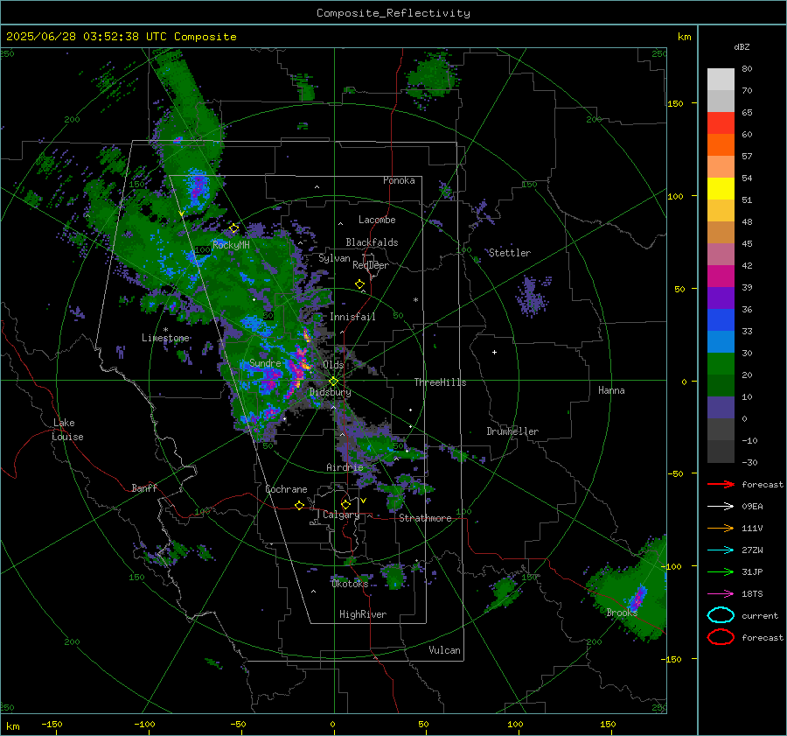
Task: Select the red 60-65 dBZ swatch
Action: pos(721,123)
